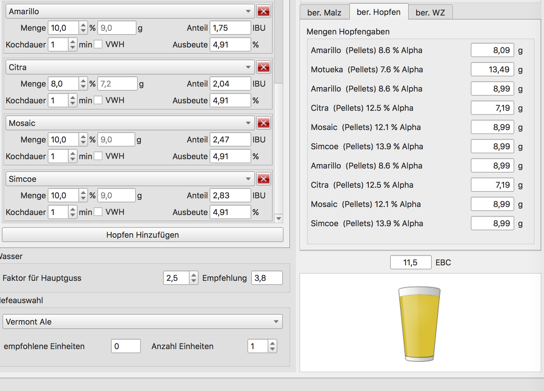
Task: Click the Simcoe Kochdauer minutes stepper
Action: 72,212
